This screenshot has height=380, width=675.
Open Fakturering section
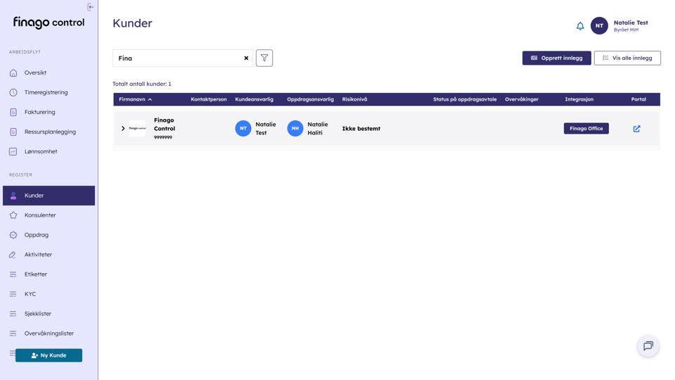(39, 113)
